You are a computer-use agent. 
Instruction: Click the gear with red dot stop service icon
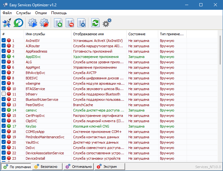pos(44,23)
